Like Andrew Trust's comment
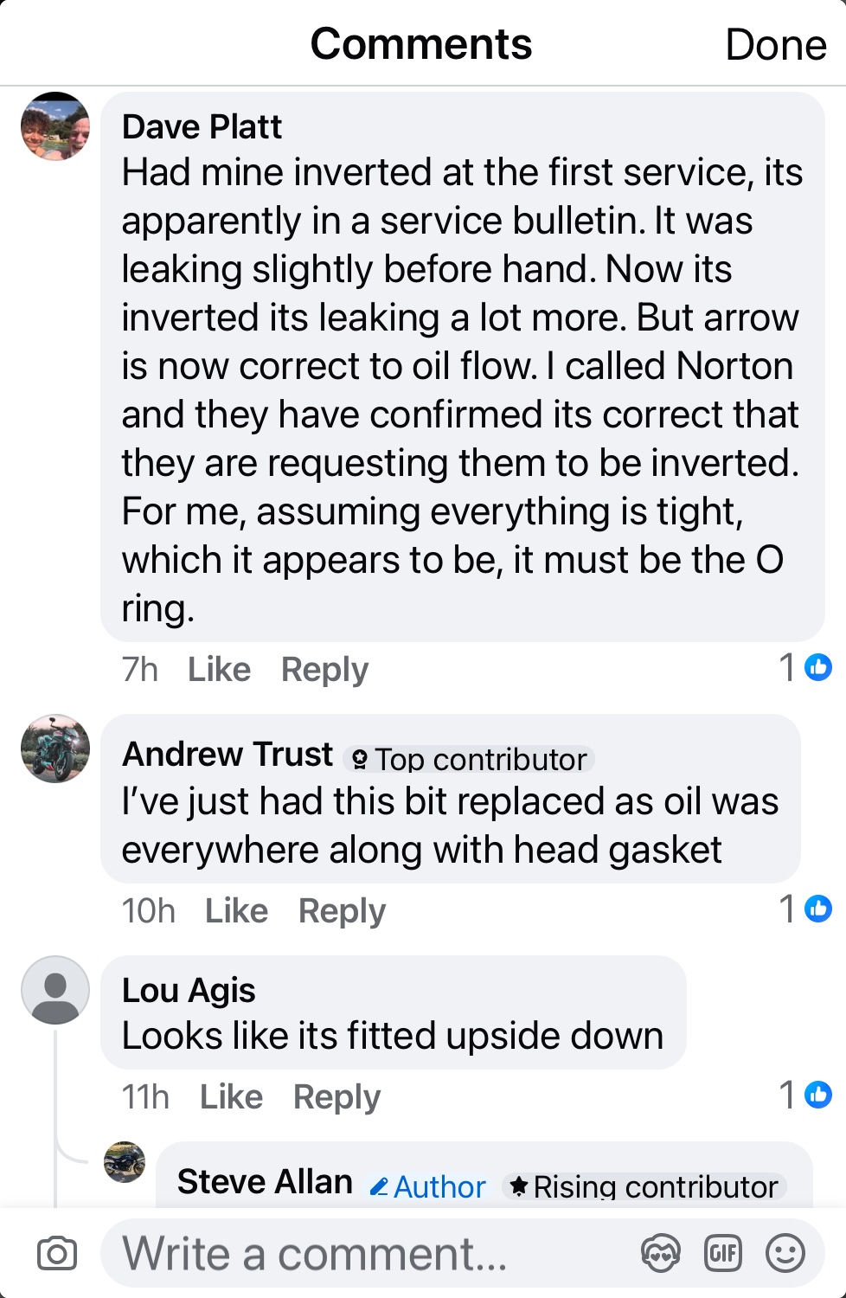 click(x=236, y=910)
